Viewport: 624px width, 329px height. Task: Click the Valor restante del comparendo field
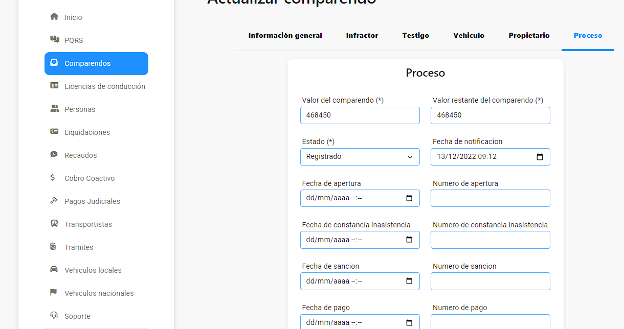[x=491, y=115]
